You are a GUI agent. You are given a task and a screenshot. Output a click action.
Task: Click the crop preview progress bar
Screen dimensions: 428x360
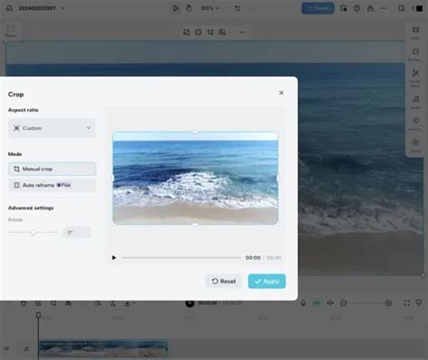click(181, 258)
